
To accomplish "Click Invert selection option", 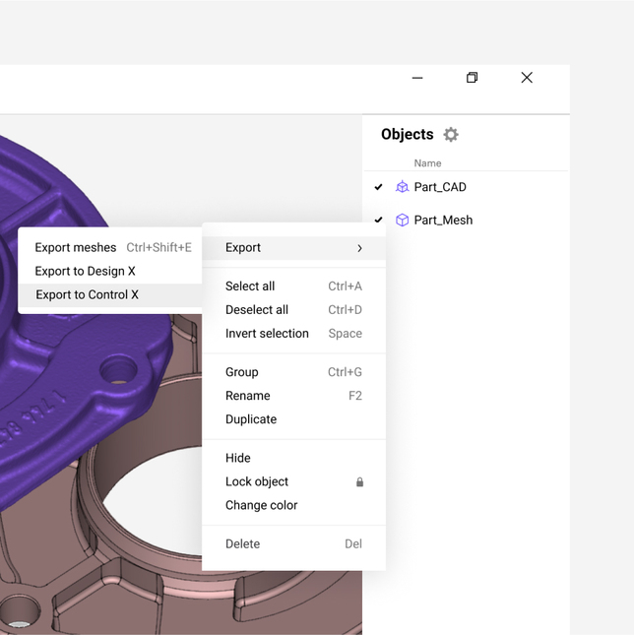I will click(x=267, y=334).
